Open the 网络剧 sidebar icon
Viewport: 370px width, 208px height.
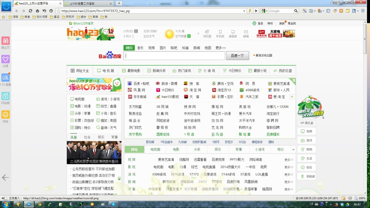[6, 96]
